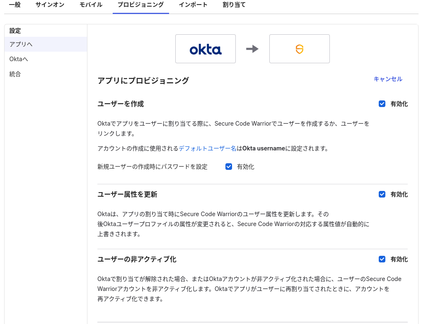Select the プロビジョニング tab

[x=141, y=5]
